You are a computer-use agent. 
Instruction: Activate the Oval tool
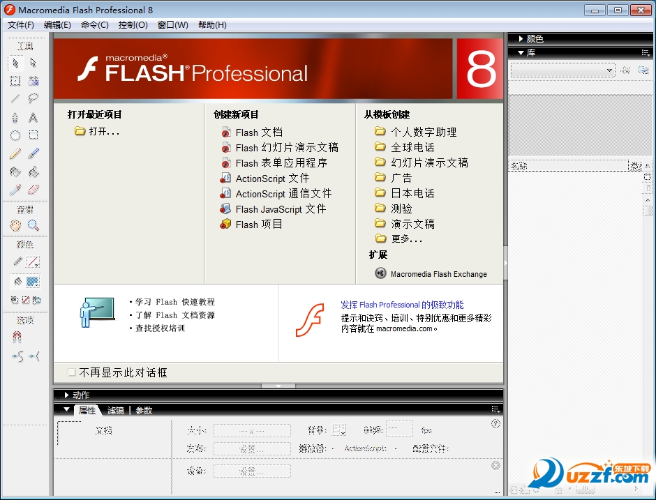tap(15, 135)
